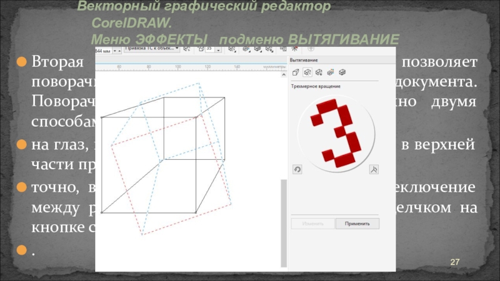Click the 844 мм position field
The height and width of the screenshot is (281, 500).
tap(103, 51)
